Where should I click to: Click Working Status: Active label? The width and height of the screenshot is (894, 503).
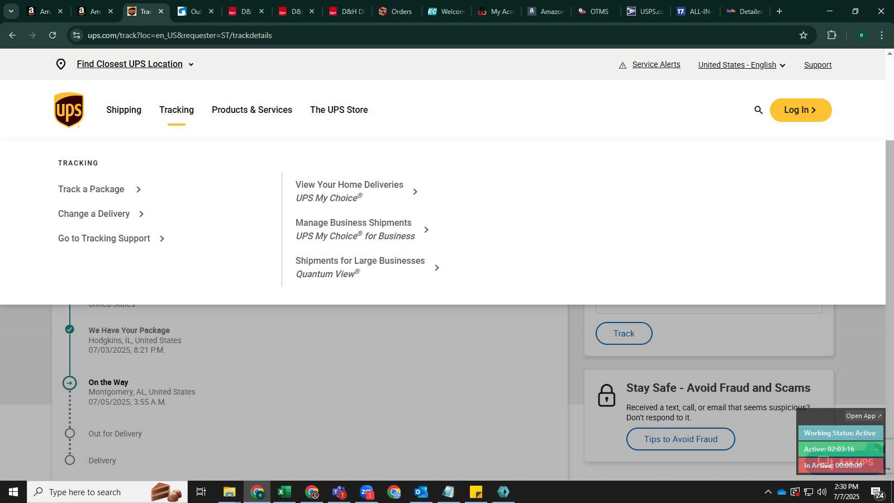coord(840,433)
